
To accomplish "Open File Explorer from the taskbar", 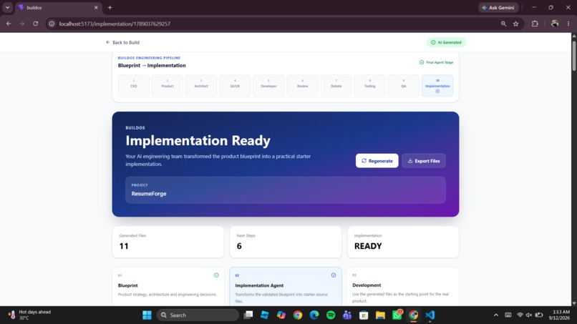I will [380, 315].
